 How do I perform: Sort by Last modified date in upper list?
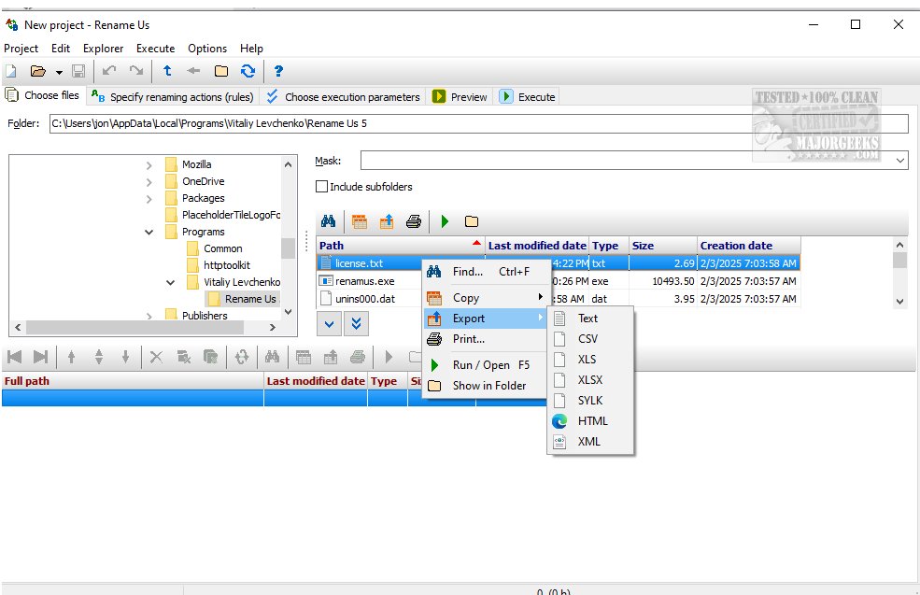537,246
